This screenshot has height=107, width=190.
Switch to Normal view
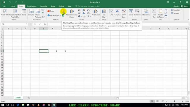[152, 101]
